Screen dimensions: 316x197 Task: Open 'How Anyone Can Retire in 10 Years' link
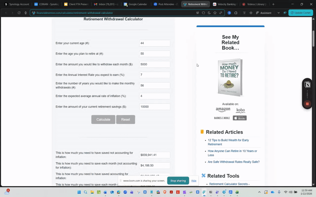point(232,153)
